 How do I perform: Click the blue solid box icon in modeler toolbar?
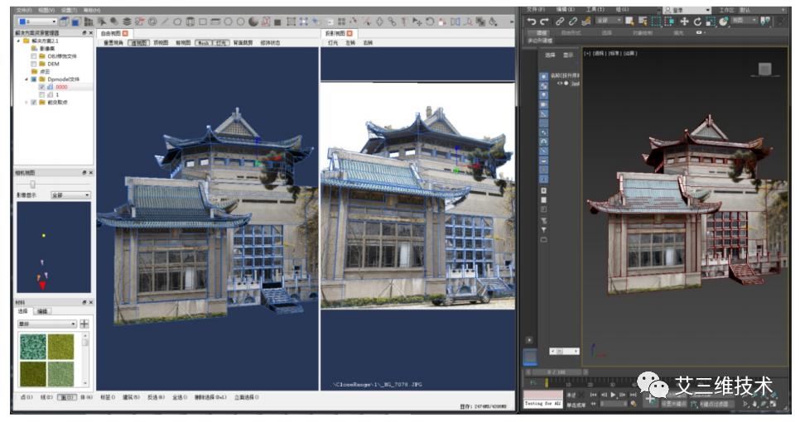click(75, 22)
